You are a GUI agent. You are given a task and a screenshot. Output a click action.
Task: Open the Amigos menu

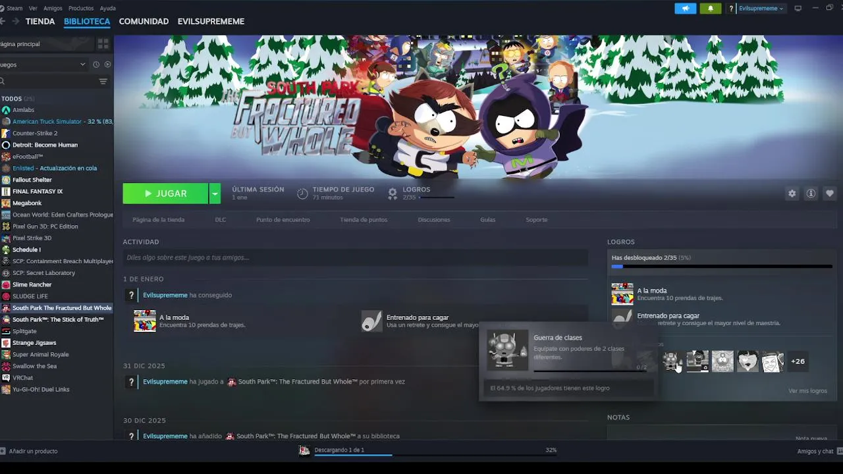(53, 9)
